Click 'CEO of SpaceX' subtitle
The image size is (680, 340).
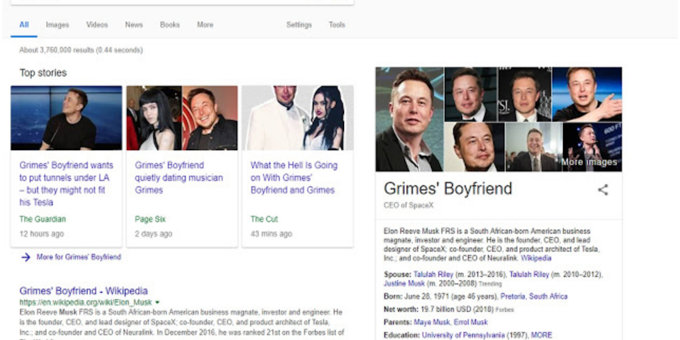(x=408, y=205)
